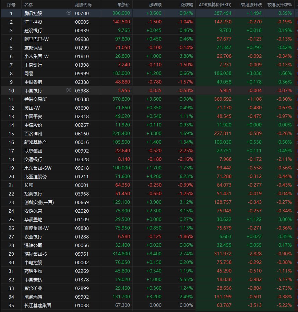Click the 港股代码 column header
Image resolution: width=298 pixels, height=312 pixels.
(x=83, y=4)
